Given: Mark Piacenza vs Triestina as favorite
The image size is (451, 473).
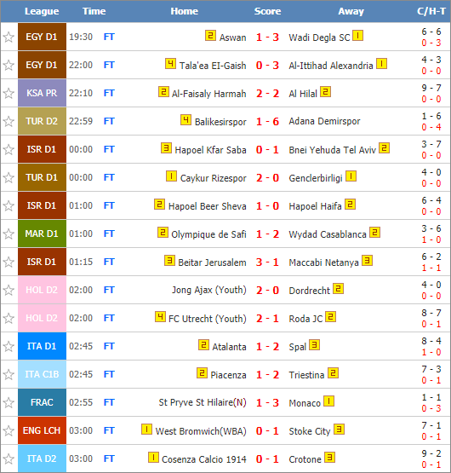Looking at the screenshot, I should click(x=9, y=374).
